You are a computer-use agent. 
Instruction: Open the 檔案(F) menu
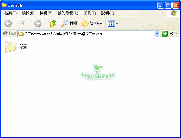pos(10,13)
